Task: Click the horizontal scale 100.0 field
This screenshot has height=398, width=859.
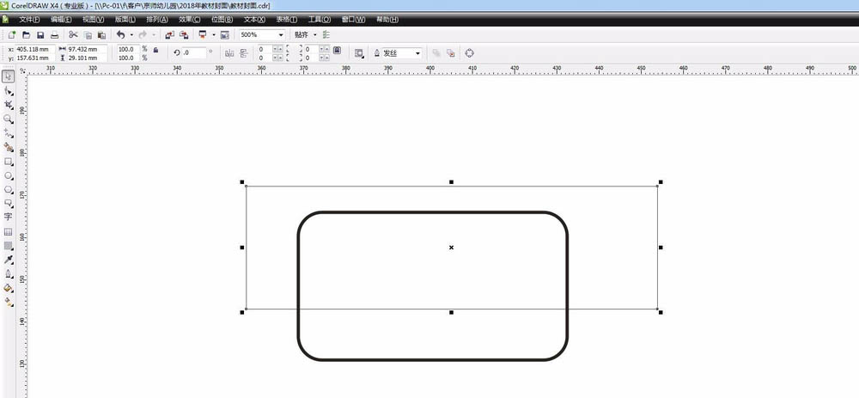Action: pyautogui.click(x=128, y=49)
